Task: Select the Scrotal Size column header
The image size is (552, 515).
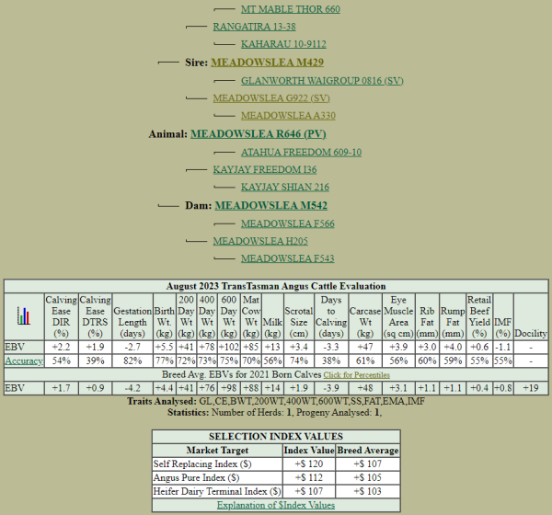Action: click(298, 316)
